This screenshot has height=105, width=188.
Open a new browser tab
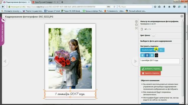click(x=62, y=2)
